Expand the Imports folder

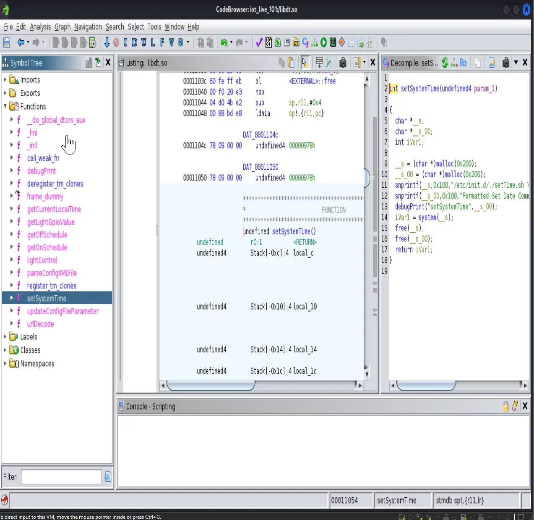point(5,79)
